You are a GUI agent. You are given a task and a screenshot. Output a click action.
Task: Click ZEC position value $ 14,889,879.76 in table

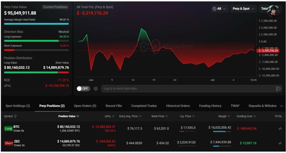69,141
